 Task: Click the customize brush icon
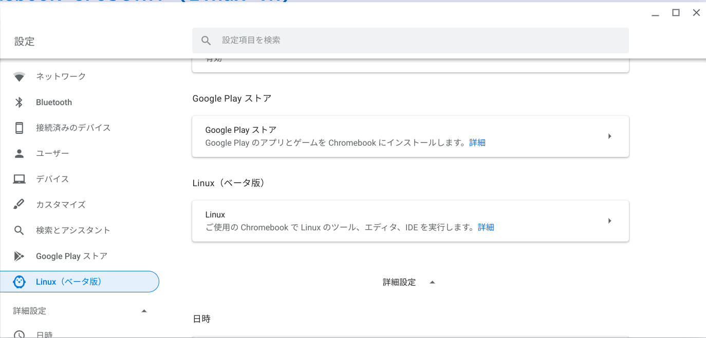point(19,205)
